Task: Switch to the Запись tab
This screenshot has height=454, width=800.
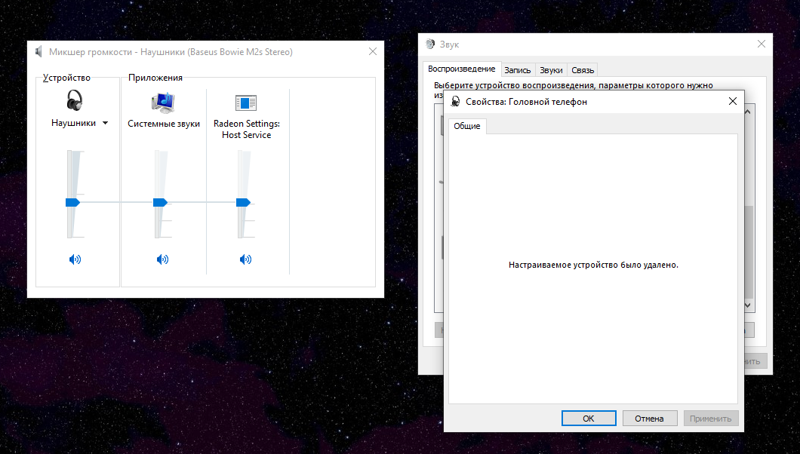Action: (x=518, y=70)
